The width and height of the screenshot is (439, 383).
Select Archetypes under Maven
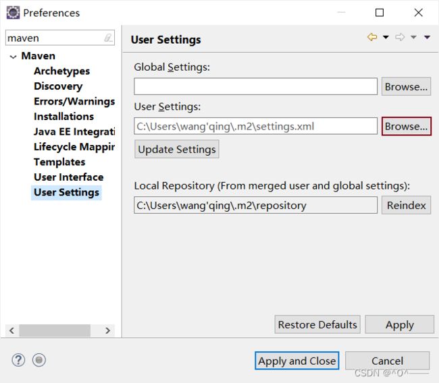click(x=61, y=71)
